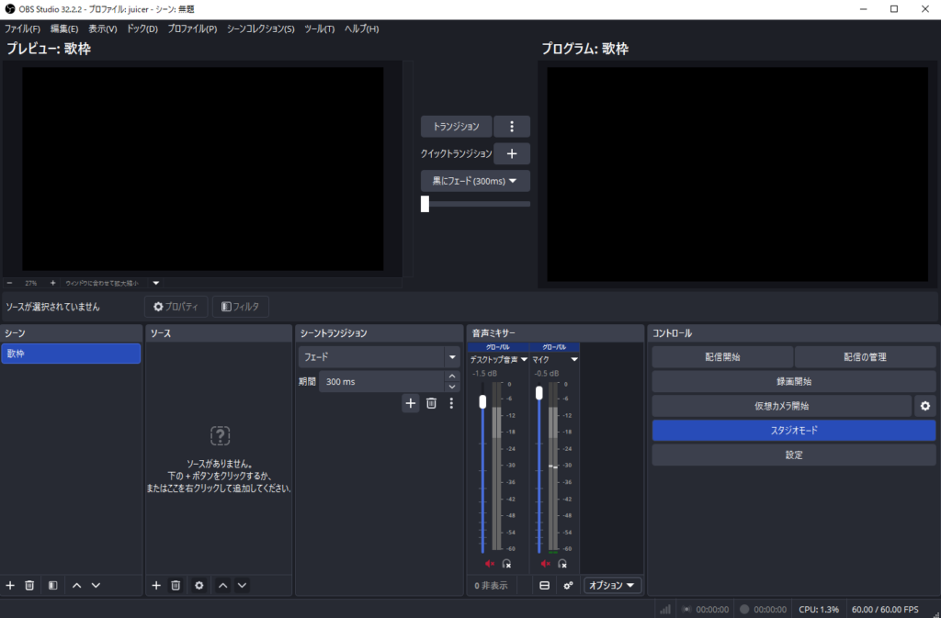Open the ヘルプ(H) menu
This screenshot has height=618, width=941.
[x=361, y=28]
